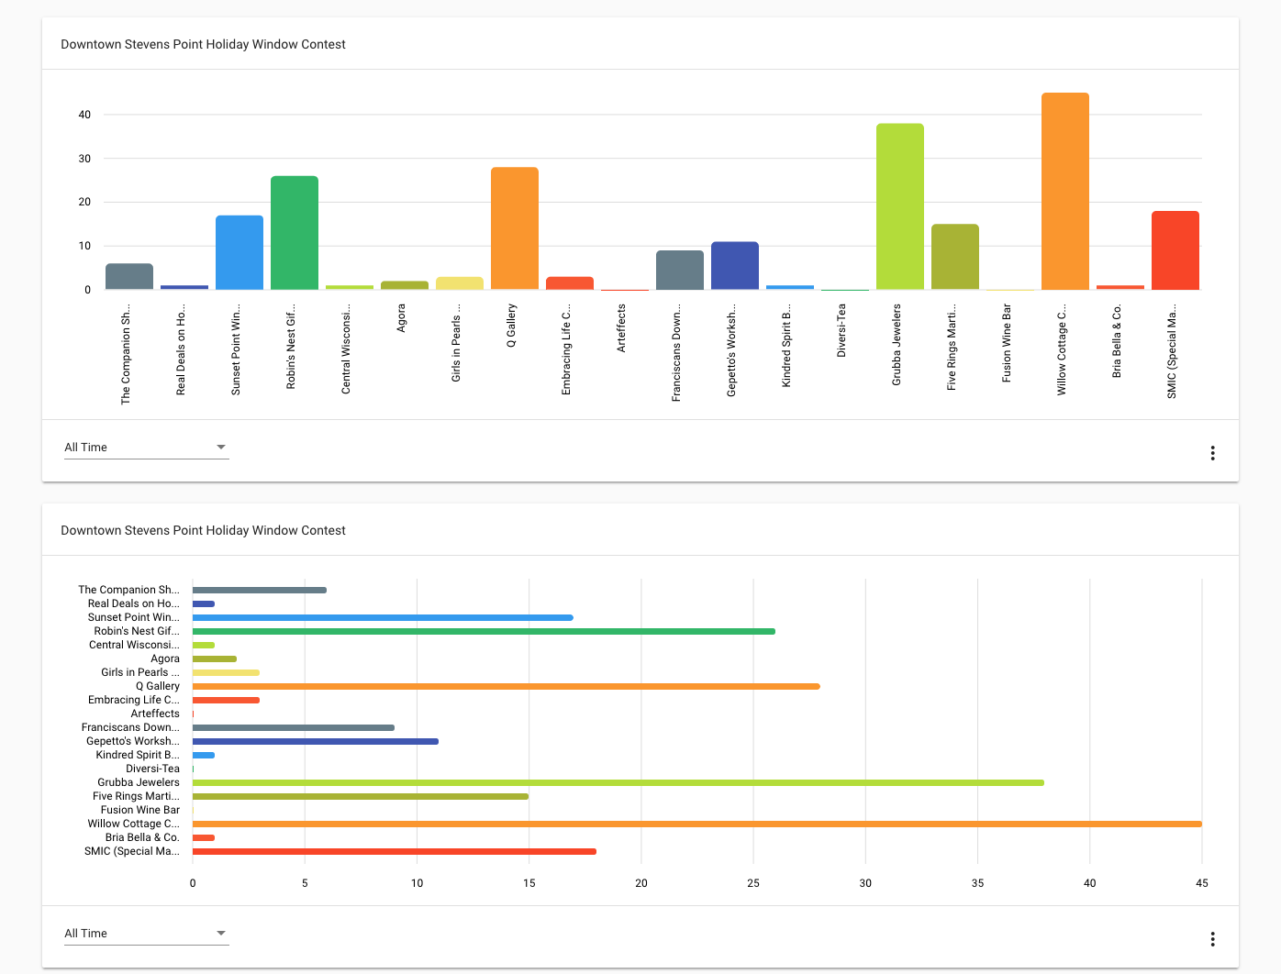Click the Robin's Nest Gif... horizontal bar
Image resolution: width=1281 pixels, height=974 pixels.
pos(484,631)
